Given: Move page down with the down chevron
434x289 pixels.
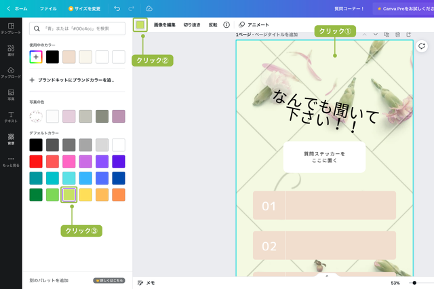Looking at the screenshot, I should (x=375, y=35).
